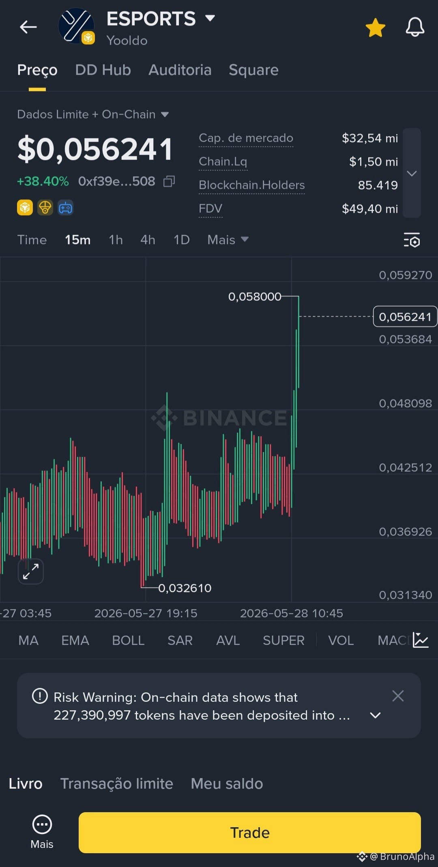This screenshot has height=867, width=438.
Task: Toggle the favorite star icon
Action: pyautogui.click(x=375, y=28)
